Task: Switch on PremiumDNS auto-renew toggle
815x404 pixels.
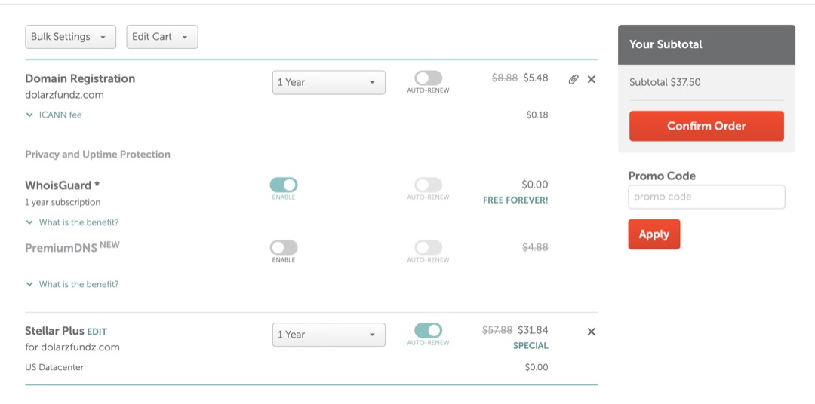Action: 428,247
